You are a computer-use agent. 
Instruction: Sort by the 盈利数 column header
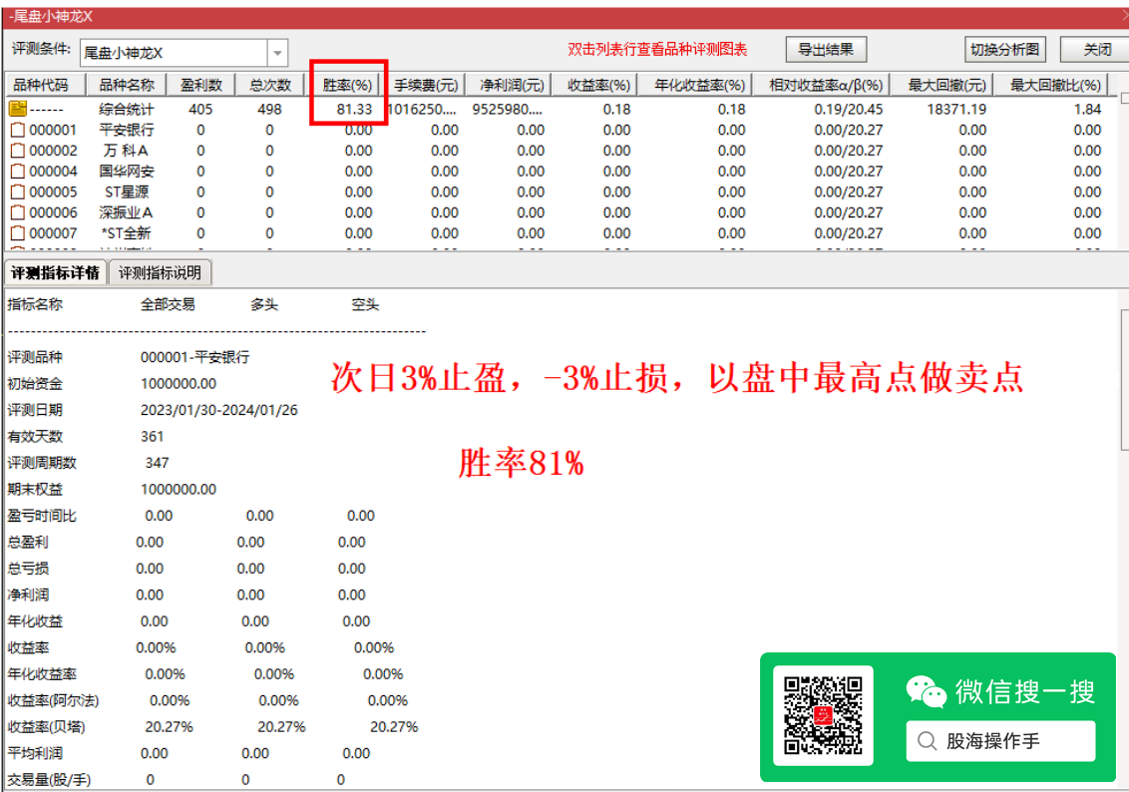[200, 85]
